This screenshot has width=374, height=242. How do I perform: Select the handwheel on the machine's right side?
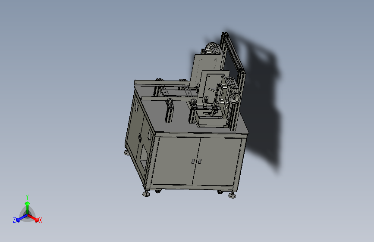(x=235, y=98)
